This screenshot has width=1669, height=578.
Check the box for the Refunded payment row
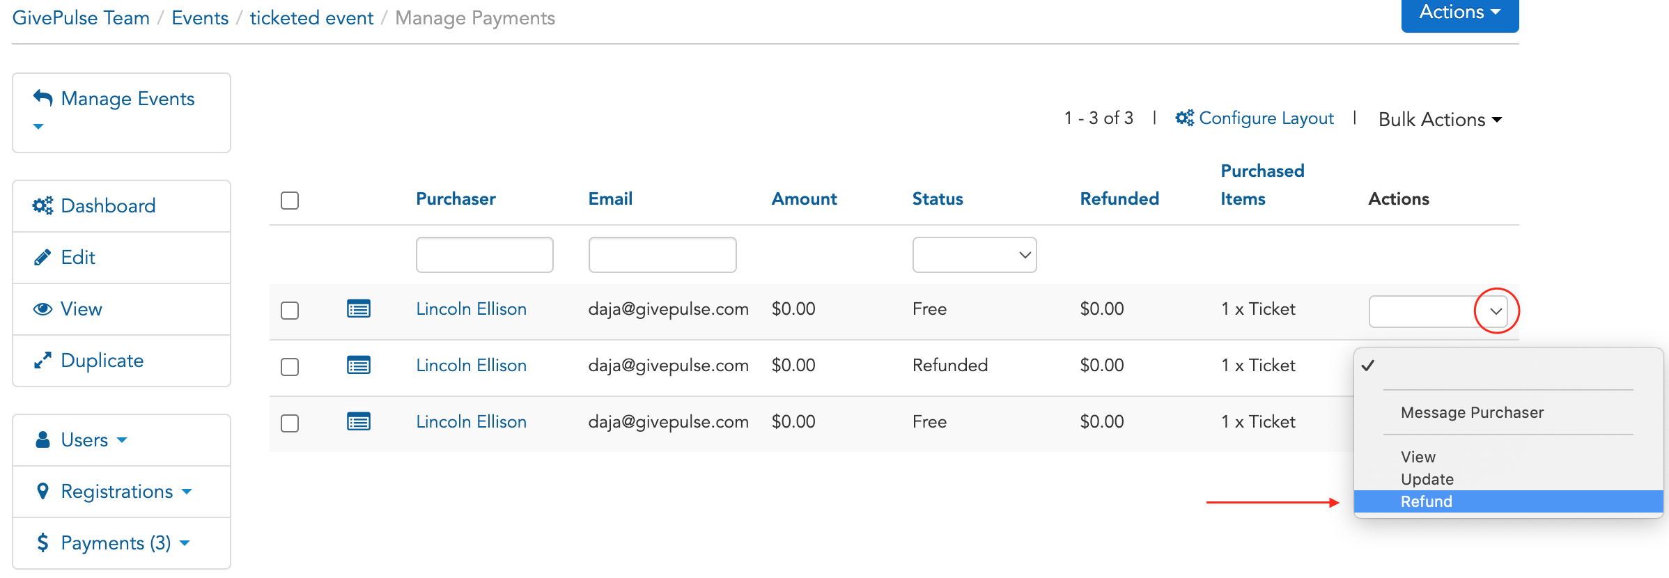coord(290,366)
